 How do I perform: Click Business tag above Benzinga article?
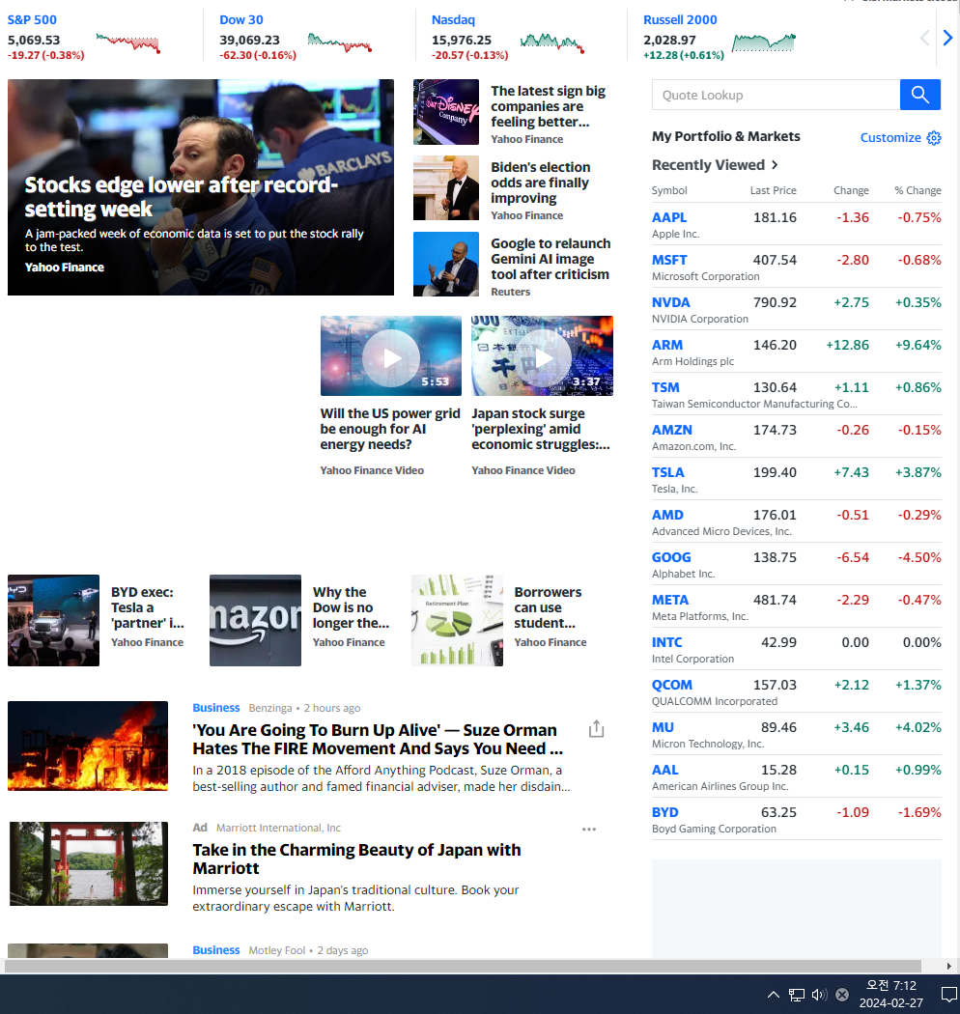coord(216,708)
